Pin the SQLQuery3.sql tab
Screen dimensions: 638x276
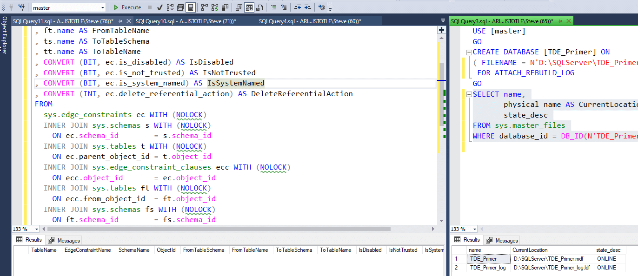click(561, 21)
